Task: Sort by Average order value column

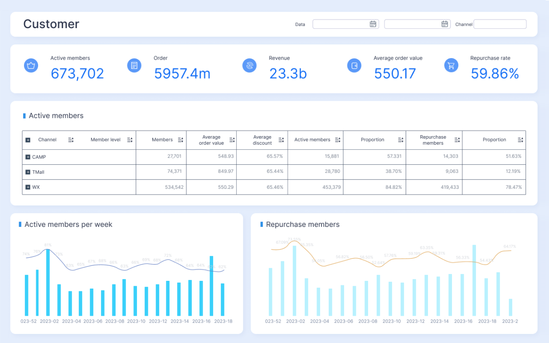Action: 232,140
